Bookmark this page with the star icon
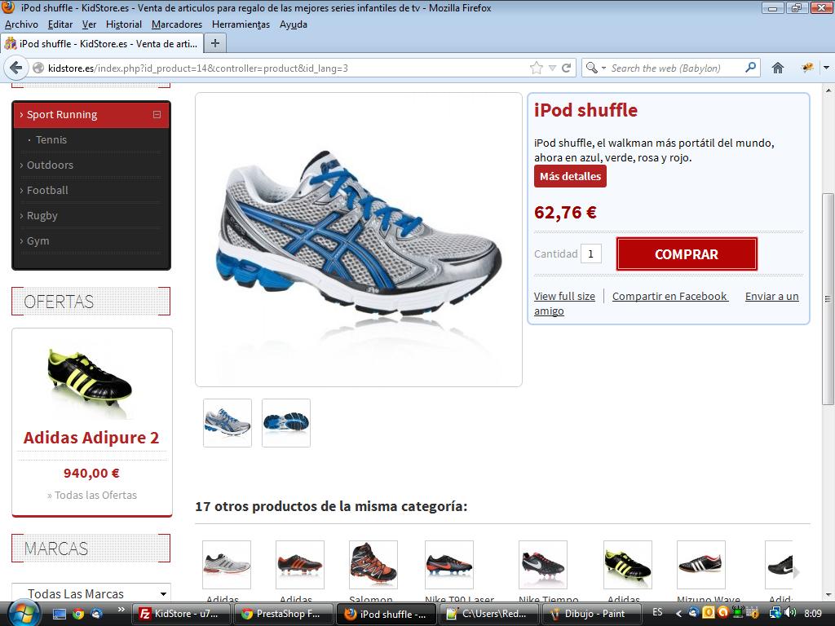The image size is (835, 626). pos(537,68)
